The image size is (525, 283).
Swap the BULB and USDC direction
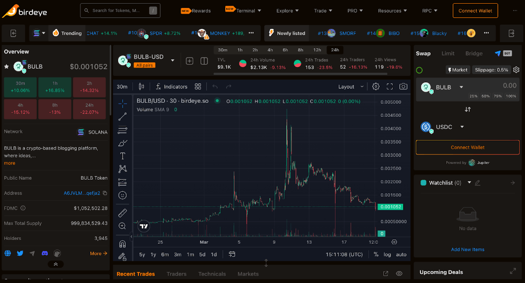468,109
